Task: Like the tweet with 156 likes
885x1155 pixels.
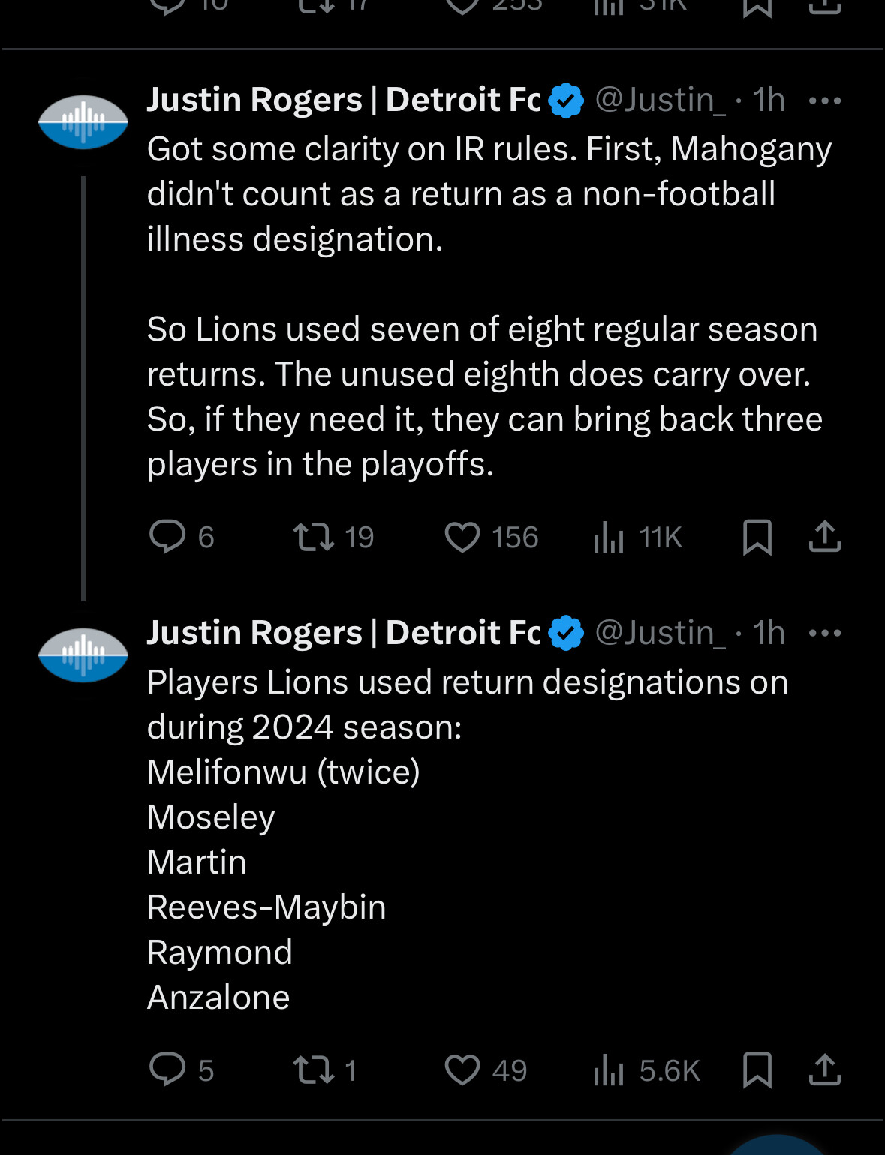Action: point(462,537)
